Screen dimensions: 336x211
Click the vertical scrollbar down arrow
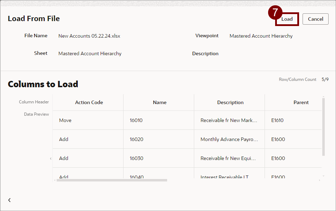[x=323, y=176]
